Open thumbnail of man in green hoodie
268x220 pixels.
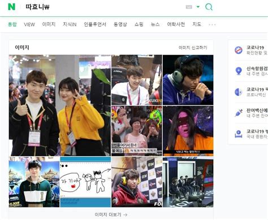pyautogui.click(x=34, y=182)
